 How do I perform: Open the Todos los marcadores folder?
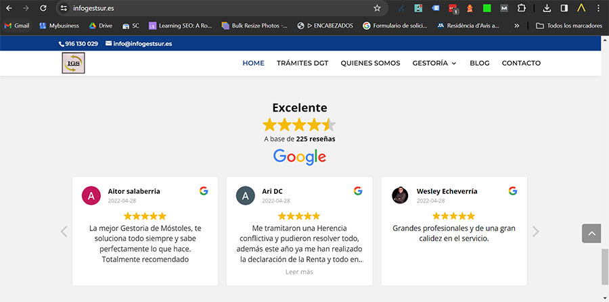(x=569, y=26)
